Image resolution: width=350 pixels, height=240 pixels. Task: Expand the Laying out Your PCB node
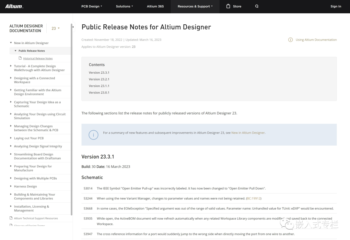(x=11, y=138)
